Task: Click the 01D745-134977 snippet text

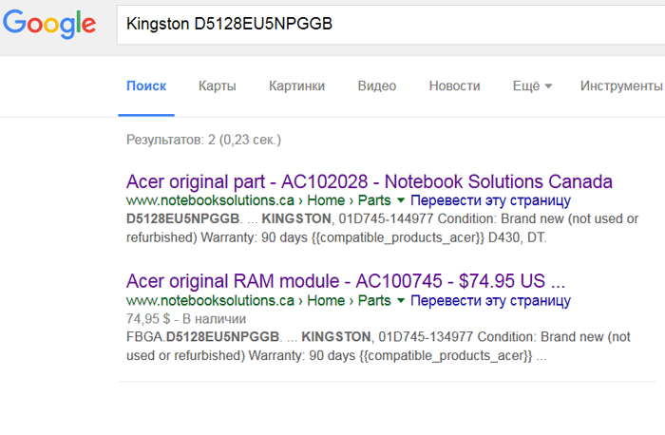Action: [x=426, y=336]
